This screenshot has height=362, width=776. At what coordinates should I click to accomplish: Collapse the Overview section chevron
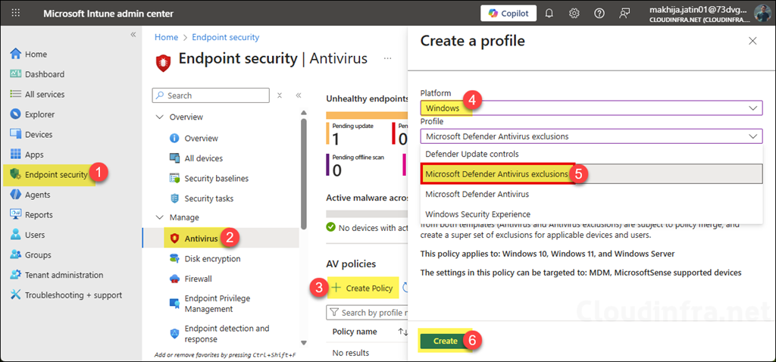[x=159, y=117]
